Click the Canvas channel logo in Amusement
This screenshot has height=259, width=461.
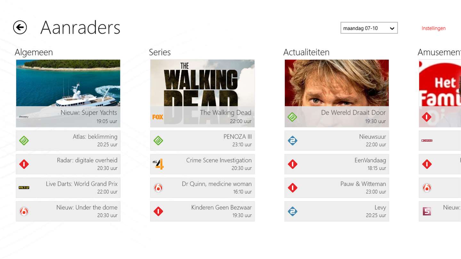point(427,140)
